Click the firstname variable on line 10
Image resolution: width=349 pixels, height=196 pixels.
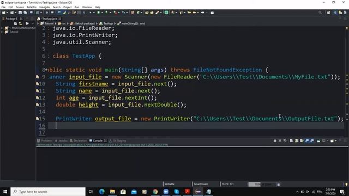coord(93,84)
